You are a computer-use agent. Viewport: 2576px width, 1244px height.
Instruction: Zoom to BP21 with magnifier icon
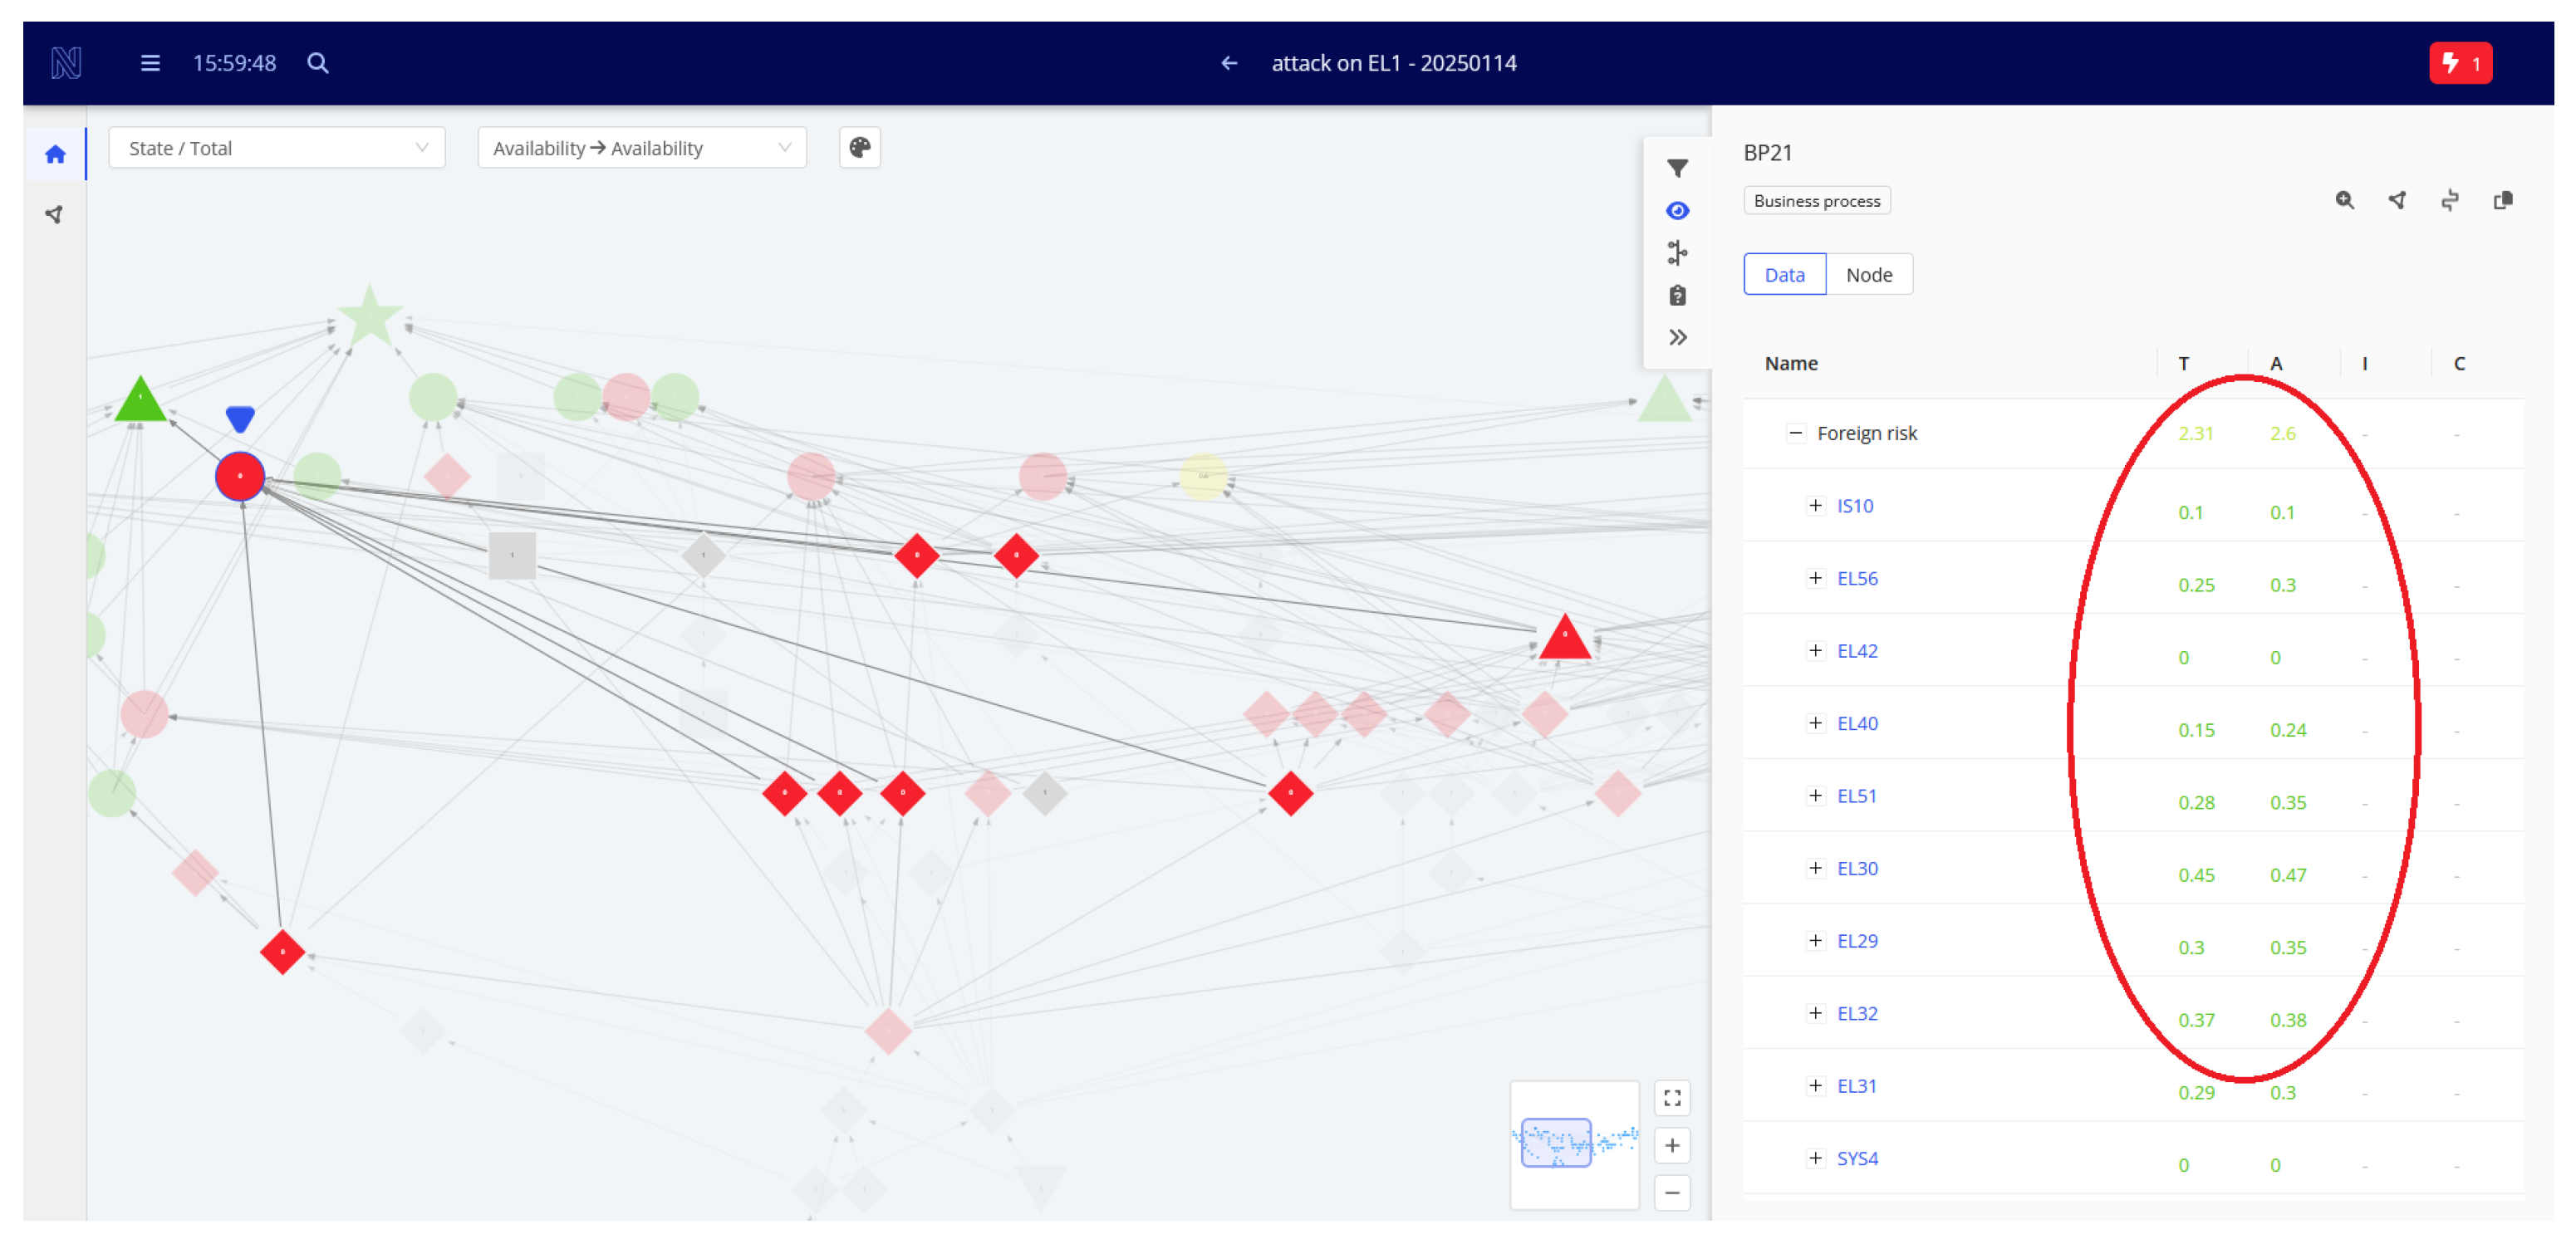(x=2344, y=201)
